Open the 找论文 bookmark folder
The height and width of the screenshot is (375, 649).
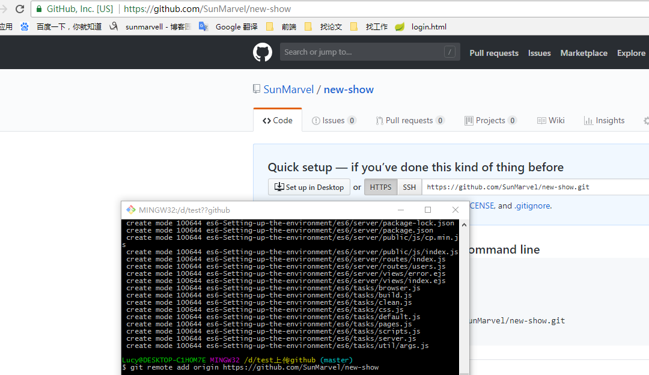coord(323,27)
